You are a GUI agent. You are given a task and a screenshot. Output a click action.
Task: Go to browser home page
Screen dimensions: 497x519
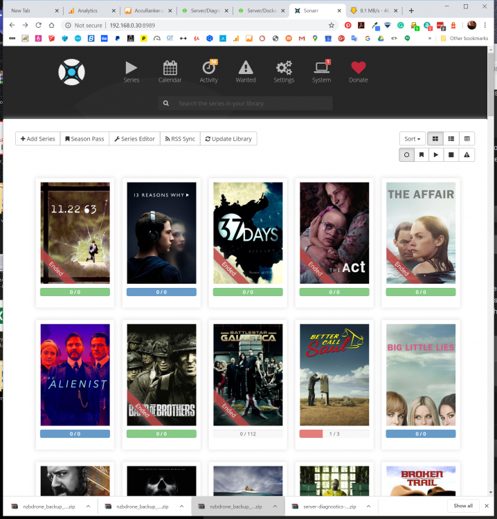(51, 25)
